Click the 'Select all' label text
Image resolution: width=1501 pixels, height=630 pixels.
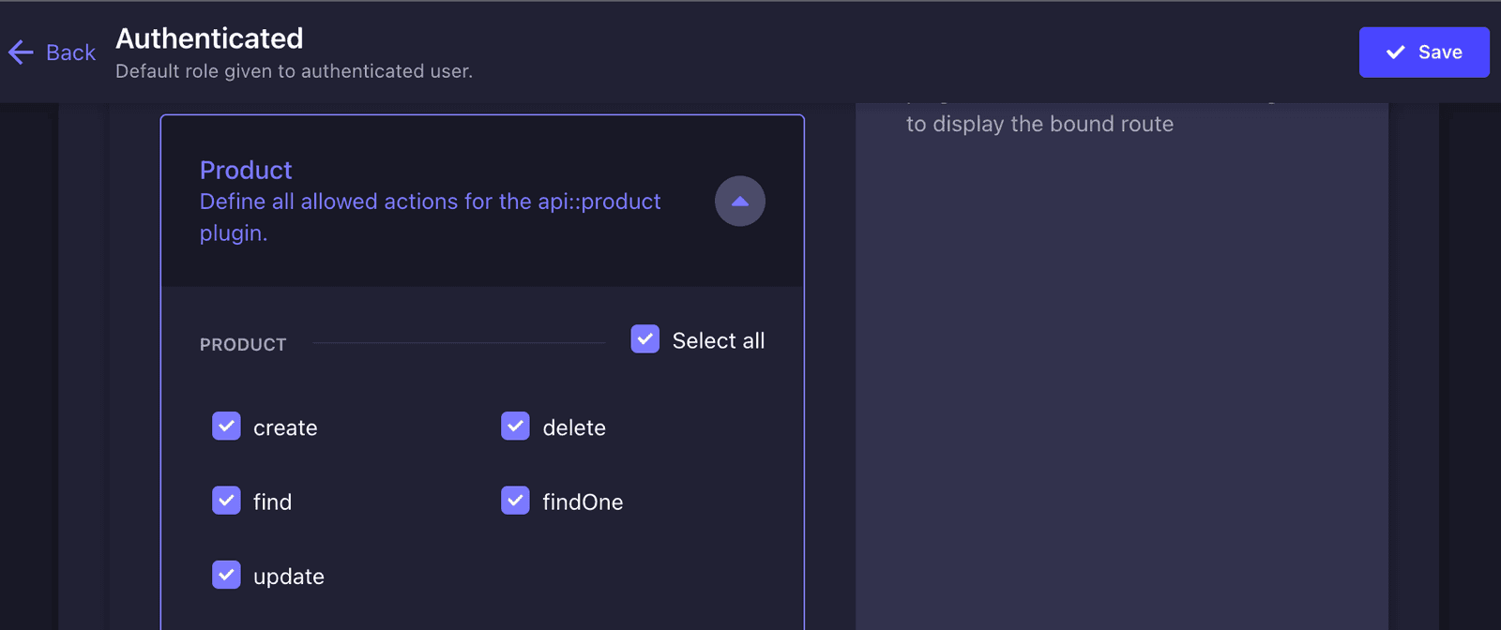click(719, 340)
